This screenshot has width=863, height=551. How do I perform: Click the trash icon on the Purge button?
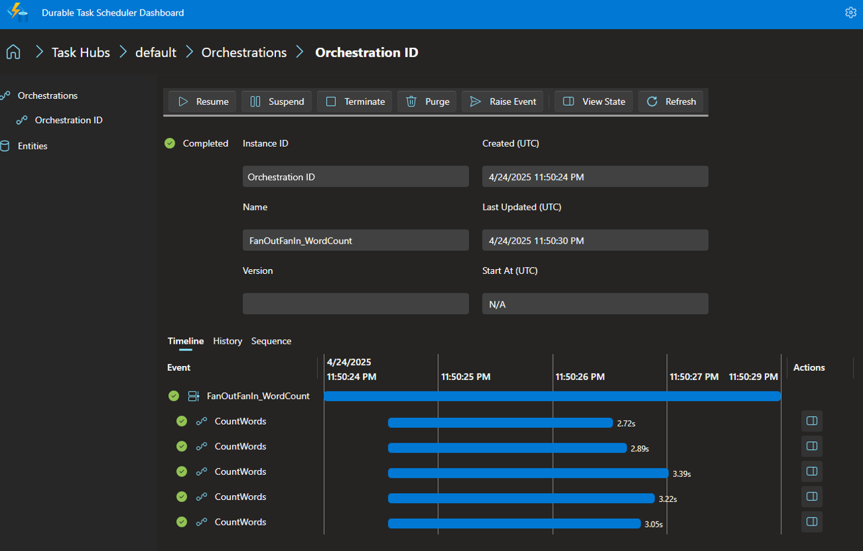point(413,101)
